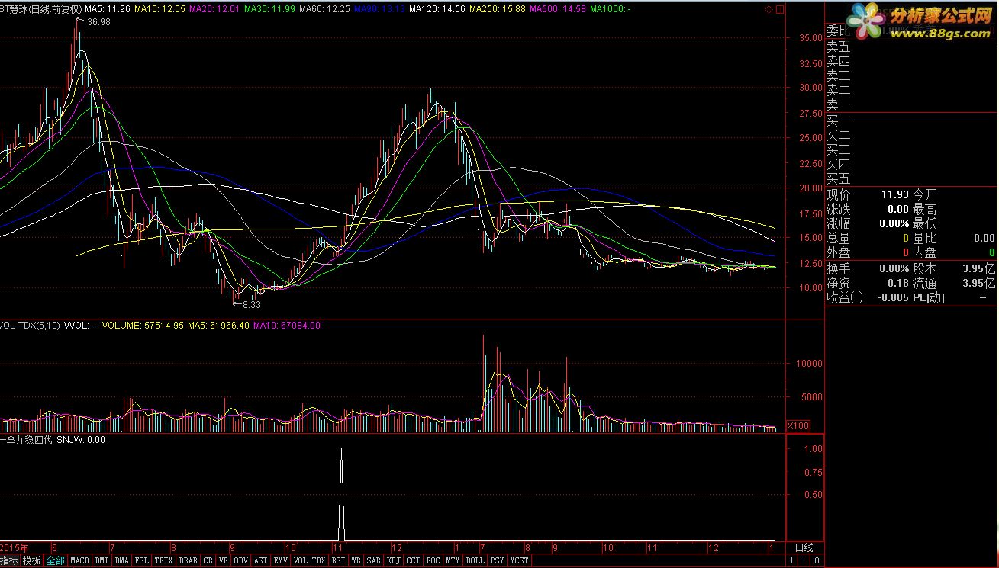Click the 股本 3.95亿 field

(954, 268)
